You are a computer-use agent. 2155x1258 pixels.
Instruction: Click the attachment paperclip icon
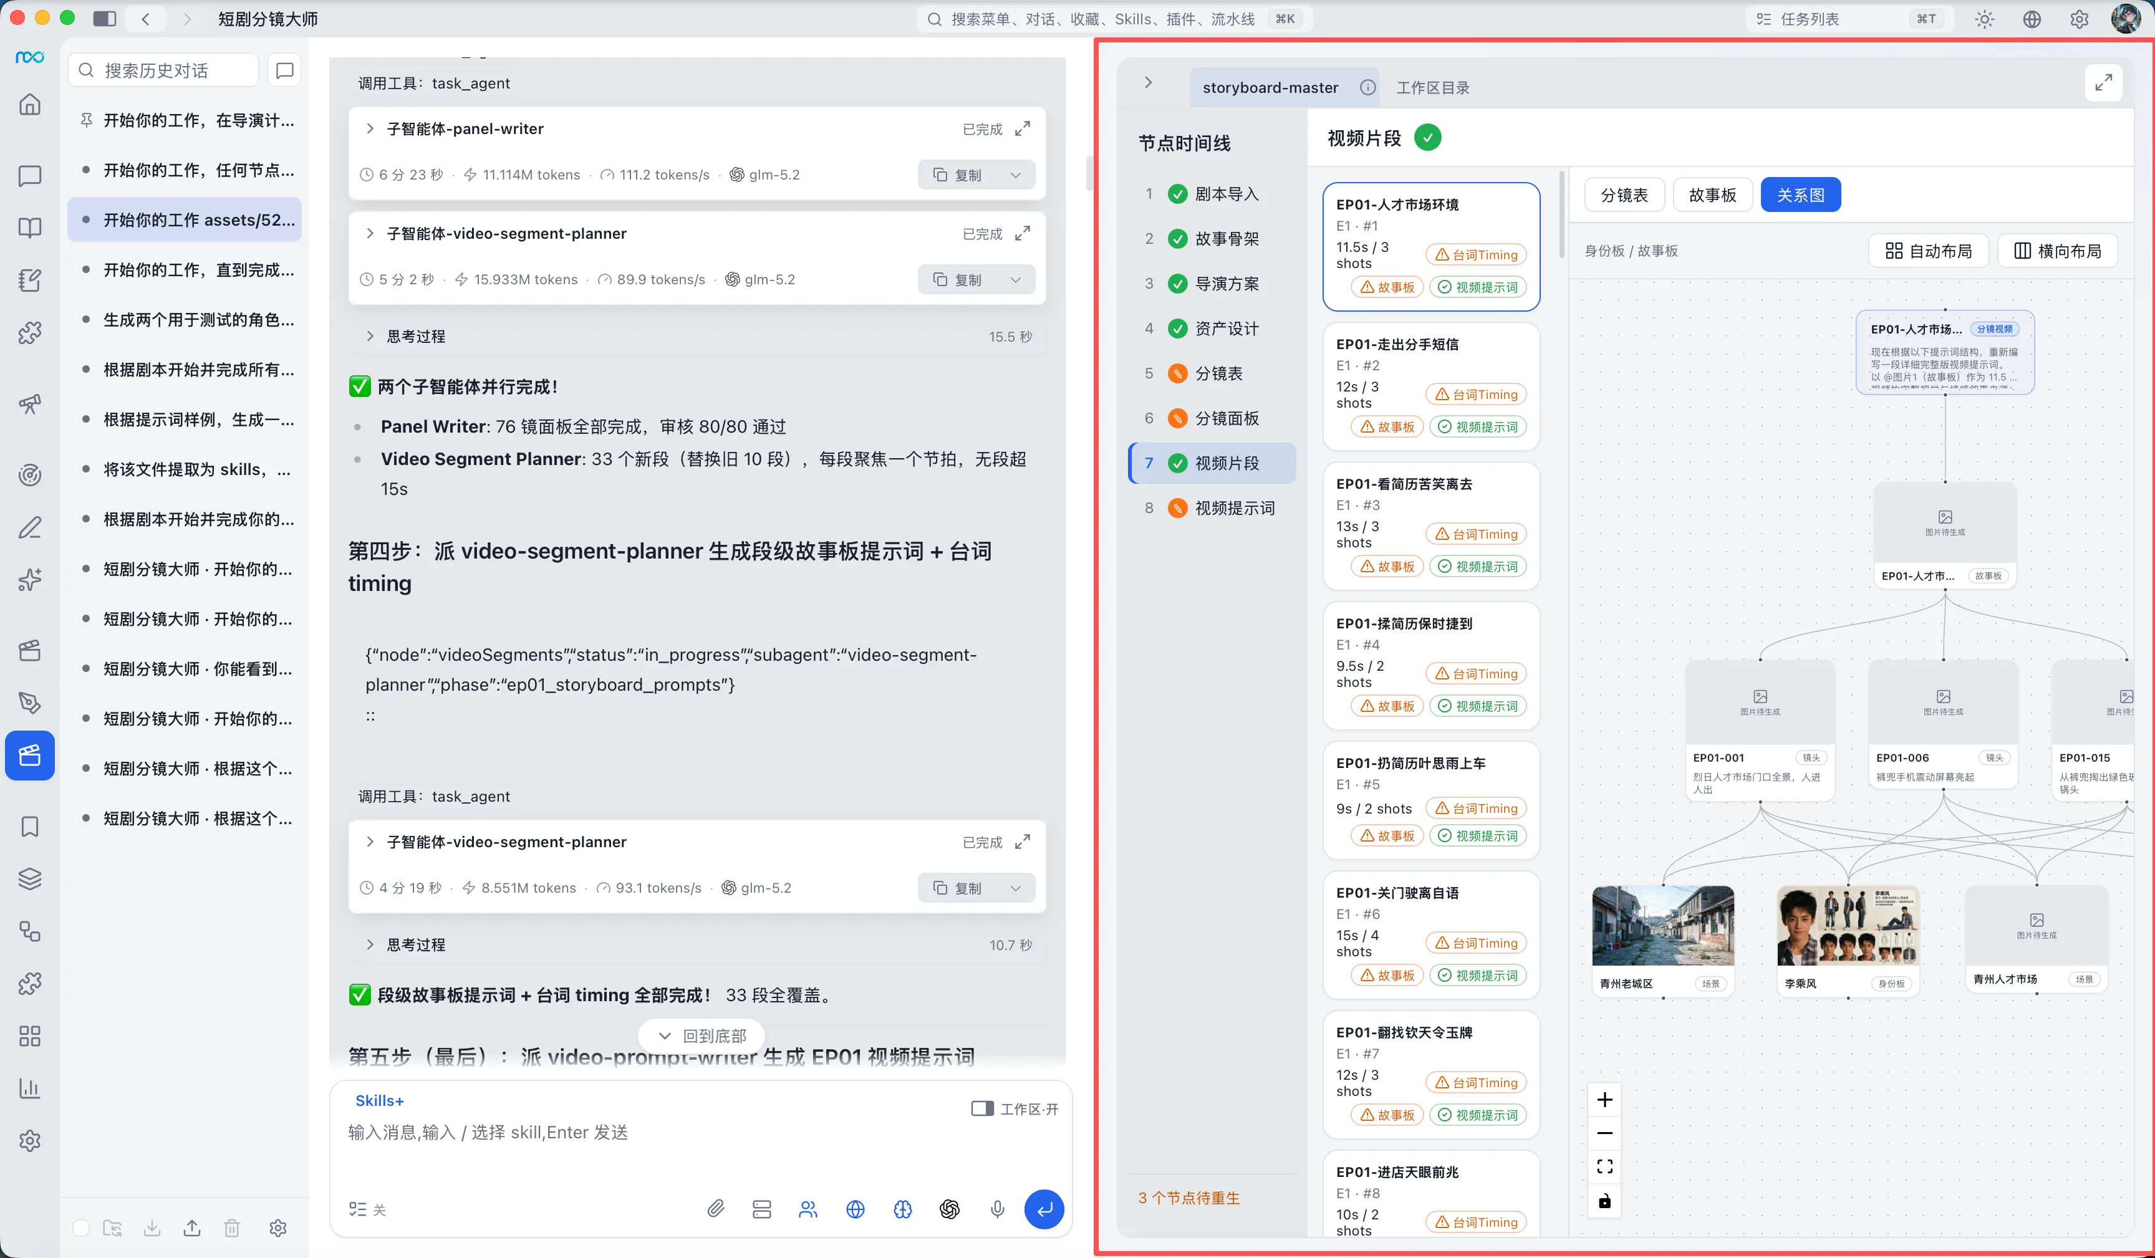pyautogui.click(x=716, y=1208)
